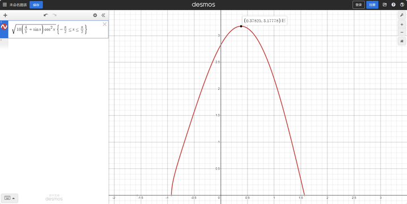This screenshot has width=407, height=204.
Task: Open graph settings wrench icon
Action: point(402,15)
